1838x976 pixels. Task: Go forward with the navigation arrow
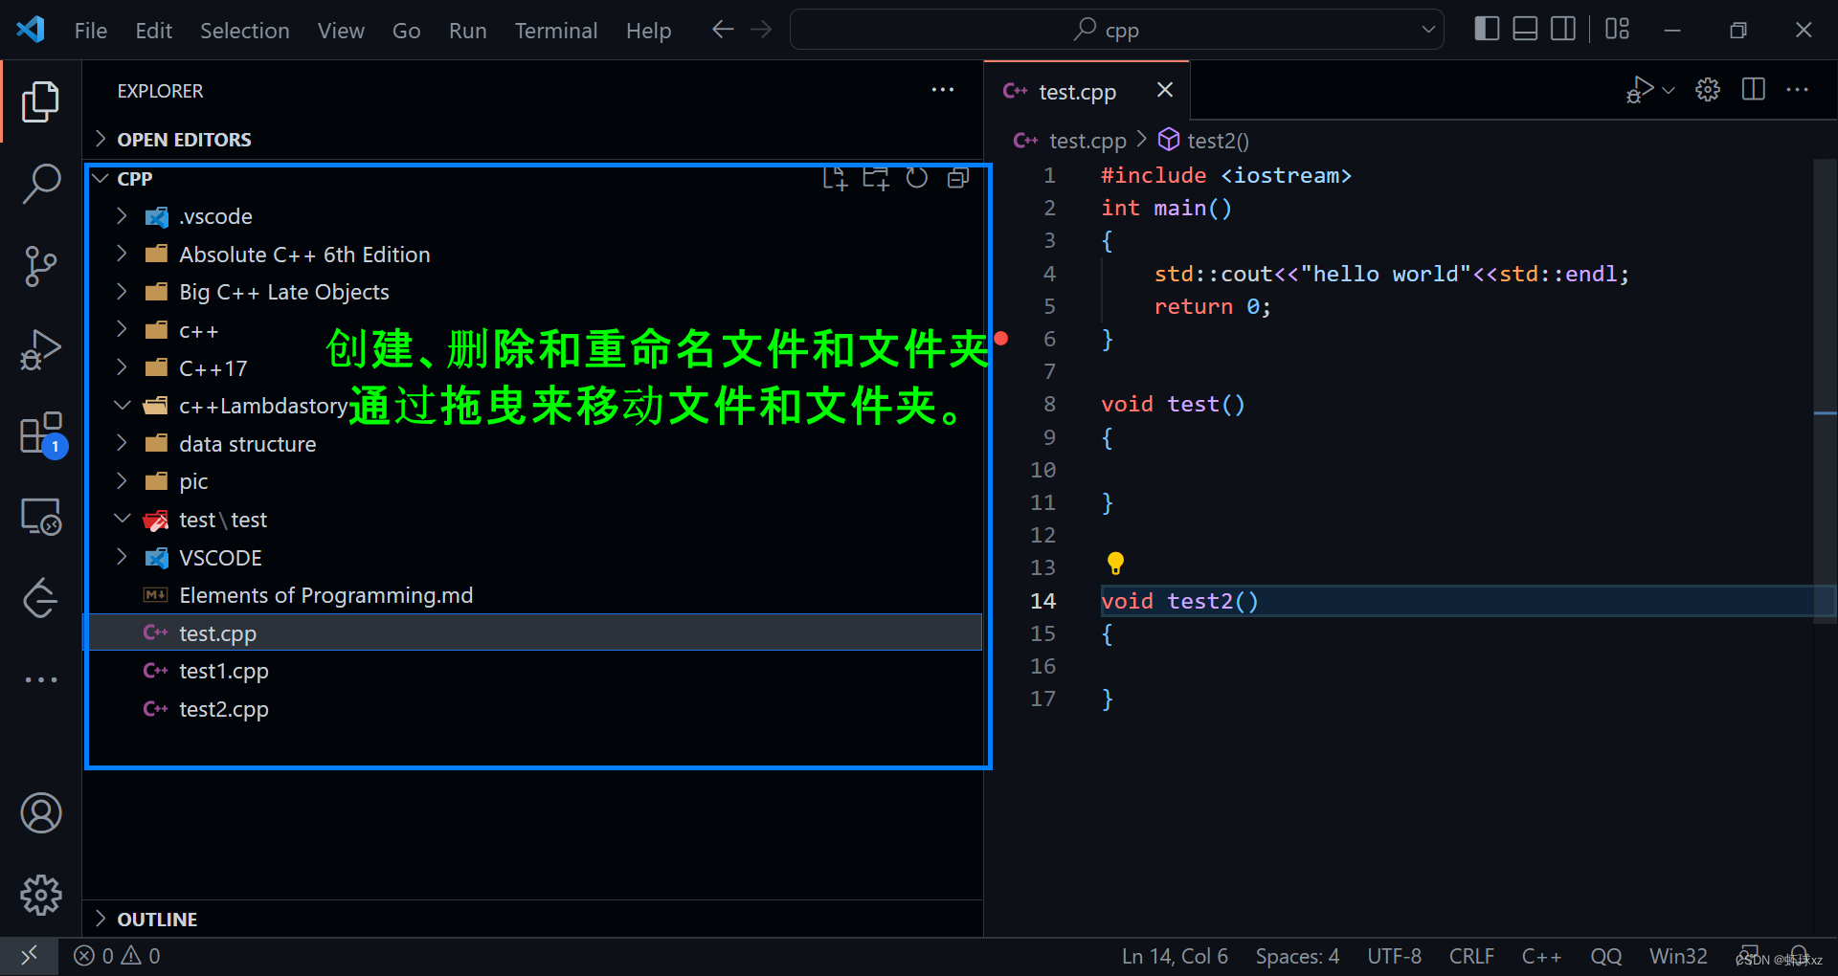(x=761, y=30)
